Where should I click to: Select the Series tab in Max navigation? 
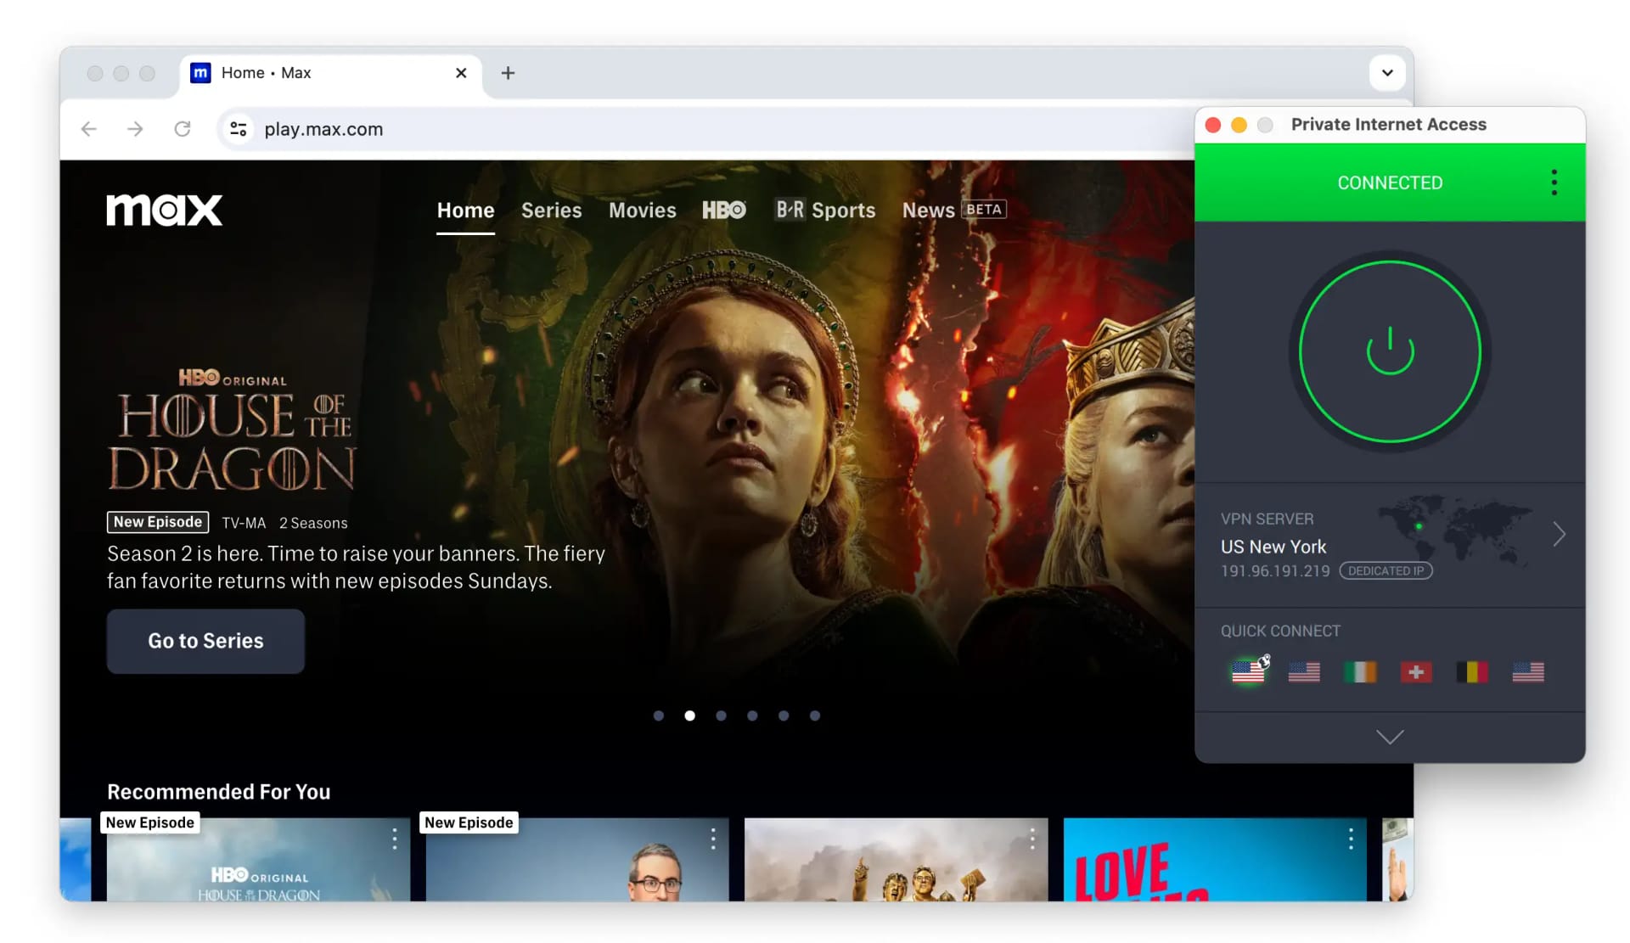551,208
